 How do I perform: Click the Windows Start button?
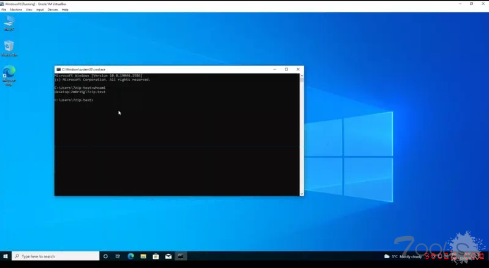tap(6, 256)
